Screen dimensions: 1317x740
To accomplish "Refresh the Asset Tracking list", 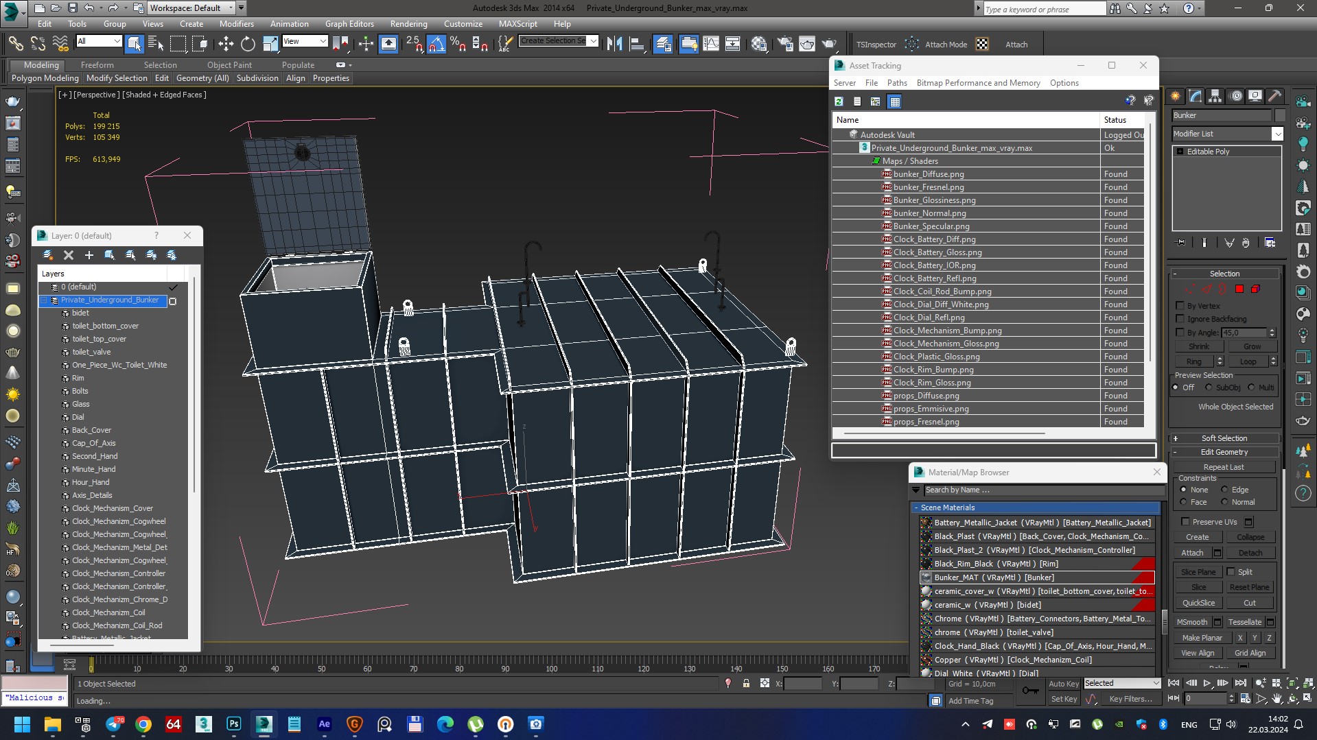I will [x=839, y=102].
